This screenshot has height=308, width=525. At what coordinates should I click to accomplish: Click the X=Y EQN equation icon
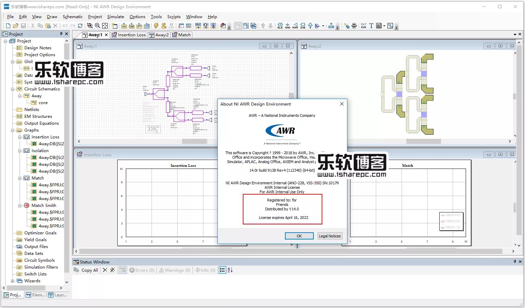(x=363, y=26)
